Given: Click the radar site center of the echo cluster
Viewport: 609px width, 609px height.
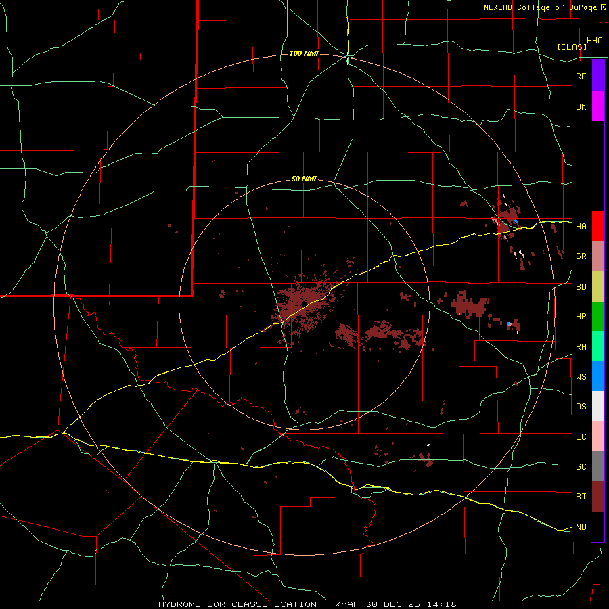Looking at the screenshot, I should [x=304, y=304].
